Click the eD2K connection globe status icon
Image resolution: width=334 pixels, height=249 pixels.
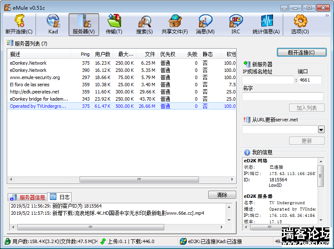183,241
